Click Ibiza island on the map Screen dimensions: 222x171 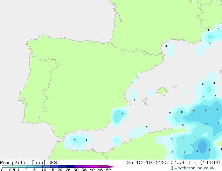(145, 101)
